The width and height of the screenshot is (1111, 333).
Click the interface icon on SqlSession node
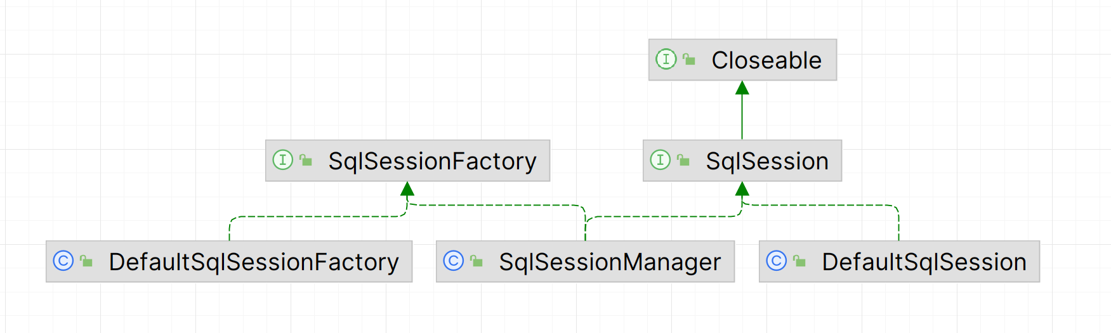[x=660, y=160]
